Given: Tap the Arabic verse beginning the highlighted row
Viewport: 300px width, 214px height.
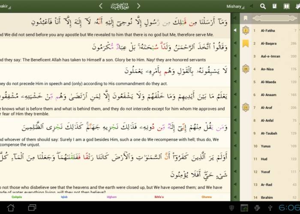Looking at the screenshot, I should tap(129, 22).
